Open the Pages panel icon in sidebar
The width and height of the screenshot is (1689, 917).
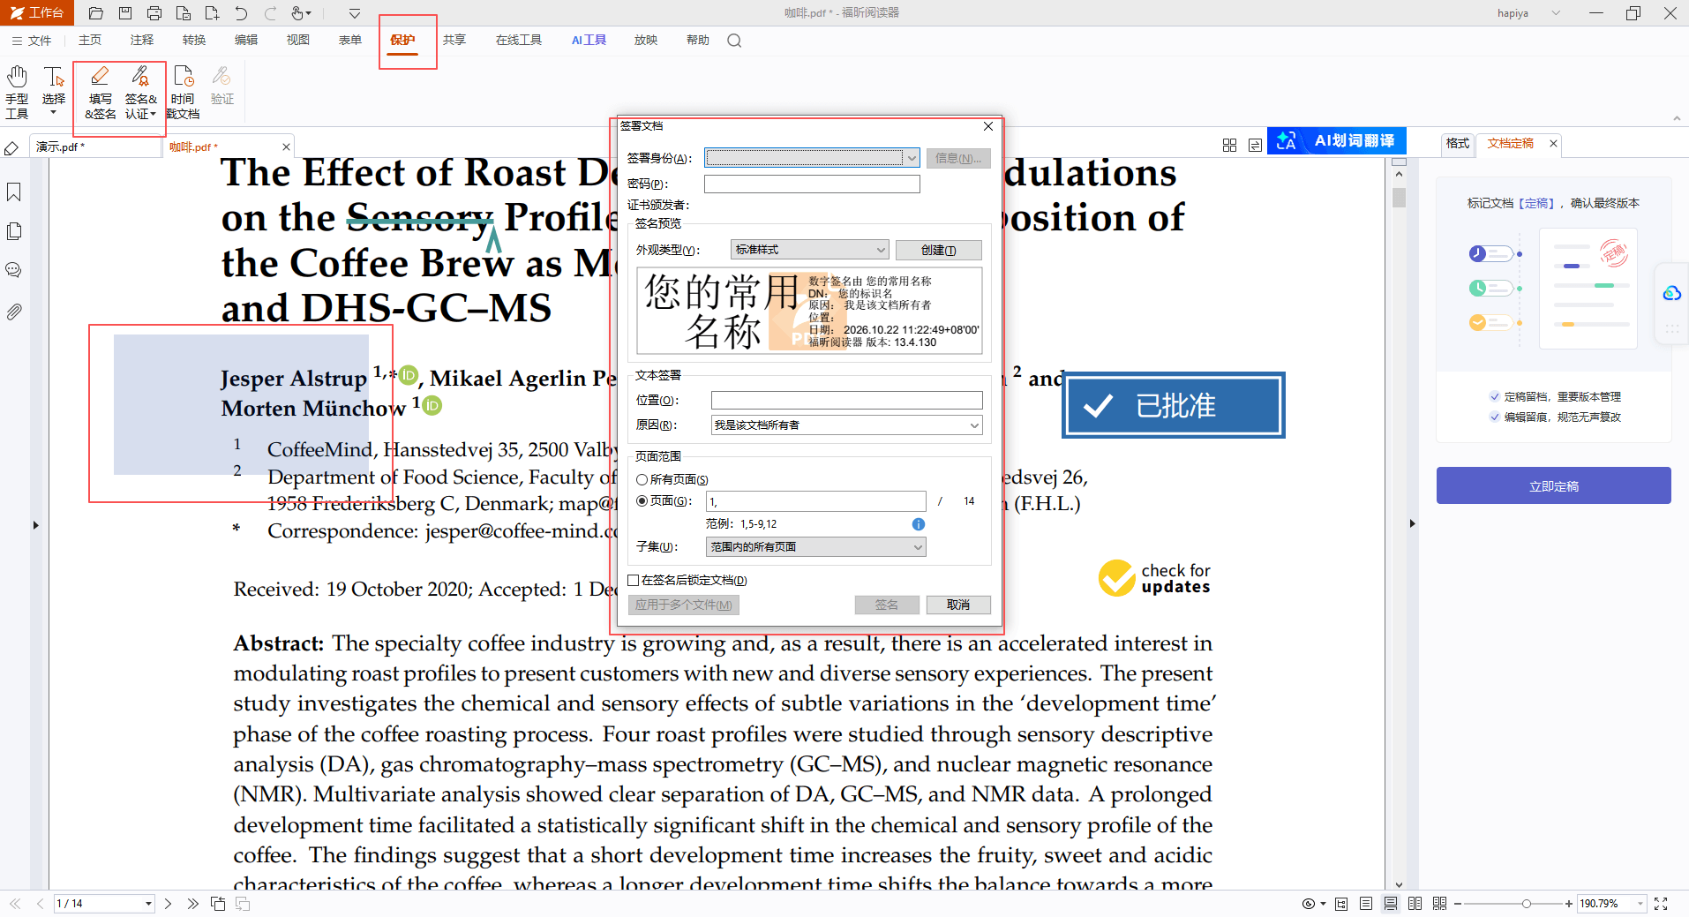click(x=14, y=231)
